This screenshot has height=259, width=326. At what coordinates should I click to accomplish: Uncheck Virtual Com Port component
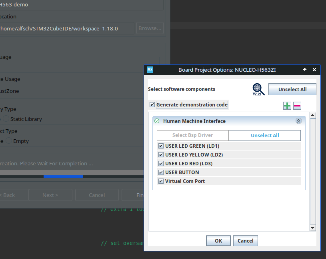pyautogui.click(x=161, y=181)
